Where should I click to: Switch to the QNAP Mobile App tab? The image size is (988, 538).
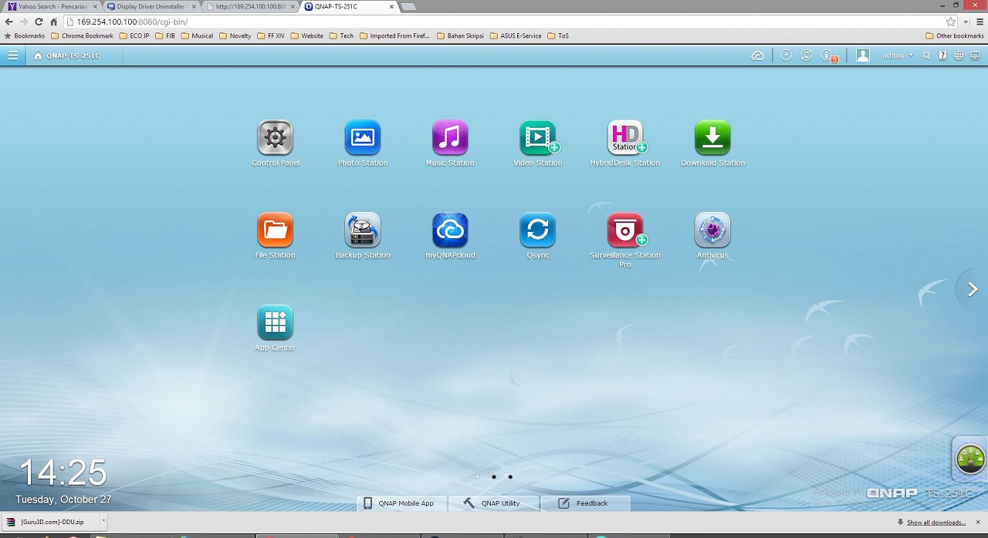[401, 503]
